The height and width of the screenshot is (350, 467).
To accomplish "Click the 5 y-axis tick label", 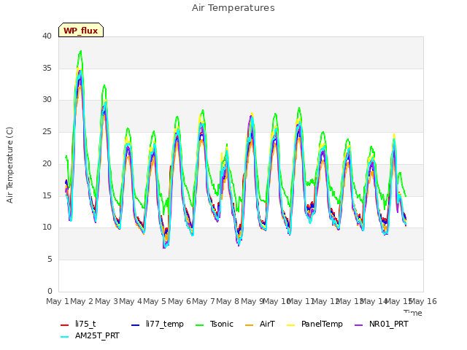I will (50, 260).
